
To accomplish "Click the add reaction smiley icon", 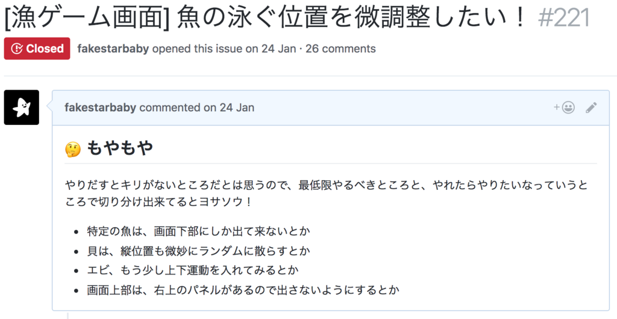I will click(x=568, y=107).
